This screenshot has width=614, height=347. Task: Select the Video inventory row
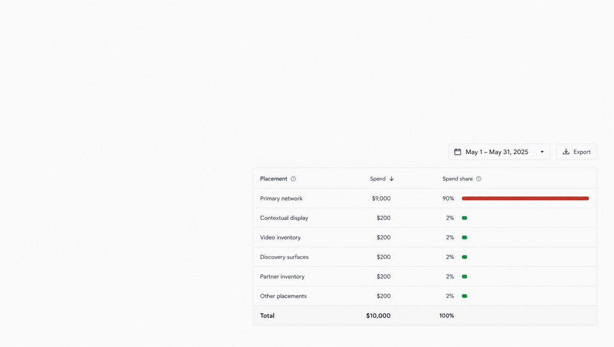coord(425,237)
